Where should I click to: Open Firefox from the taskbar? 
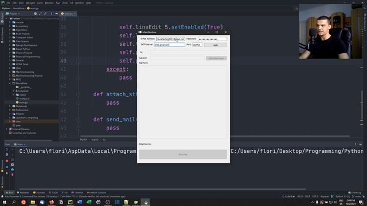(x=52, y=202)
